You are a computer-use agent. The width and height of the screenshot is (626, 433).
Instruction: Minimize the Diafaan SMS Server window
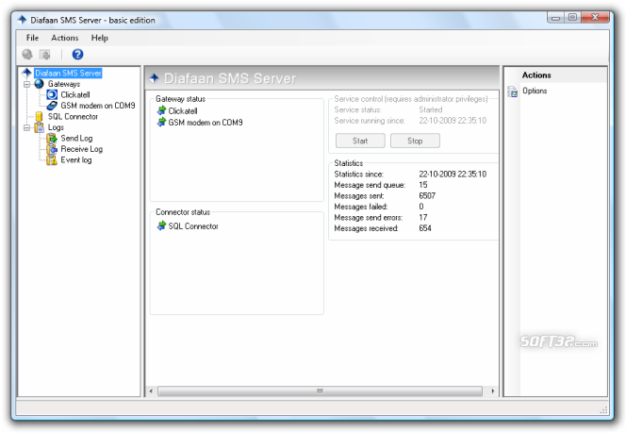[555, 17]
